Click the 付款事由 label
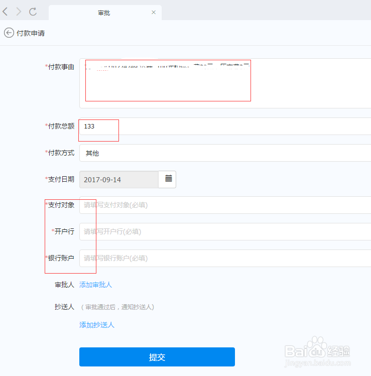Image resolution: width=371 pixels, height=376 pixels. [x=60, y=67]
